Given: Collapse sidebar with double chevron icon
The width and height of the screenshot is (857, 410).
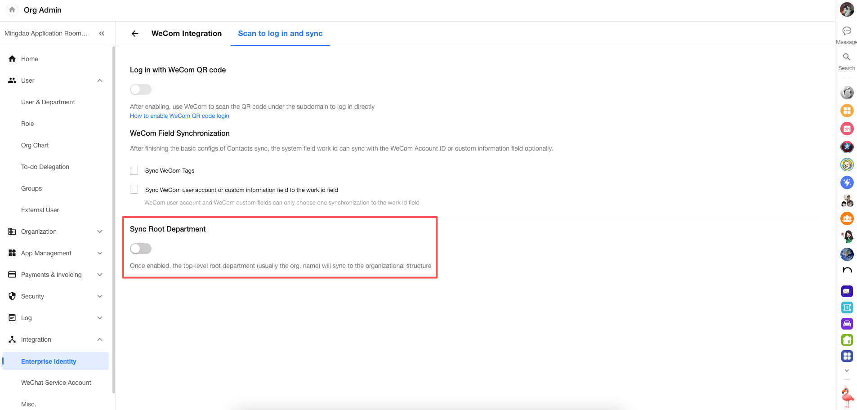Looking at the screenshot, I should [102, 33].
